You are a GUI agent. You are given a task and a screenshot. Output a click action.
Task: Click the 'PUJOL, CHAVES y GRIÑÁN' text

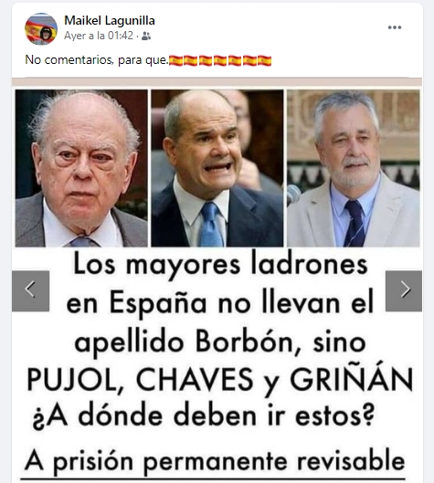point(220,380)
